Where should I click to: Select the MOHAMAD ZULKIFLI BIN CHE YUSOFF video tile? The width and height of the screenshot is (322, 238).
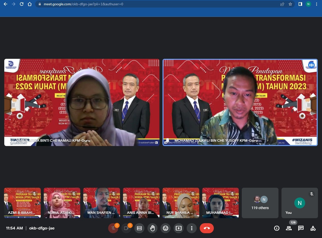click(240, 103)
